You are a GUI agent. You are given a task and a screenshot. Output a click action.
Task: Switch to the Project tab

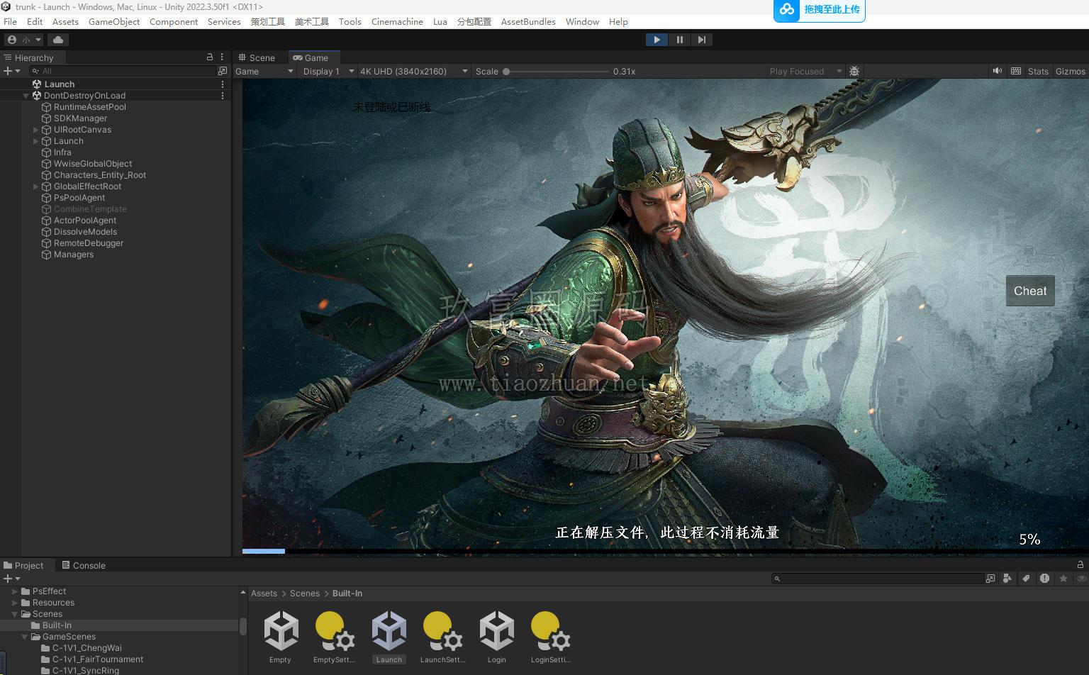23,565
